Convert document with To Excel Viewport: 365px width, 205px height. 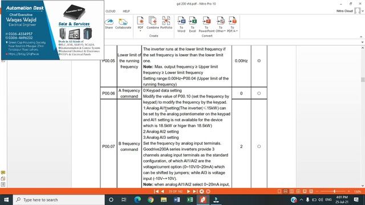click(193, 24)
